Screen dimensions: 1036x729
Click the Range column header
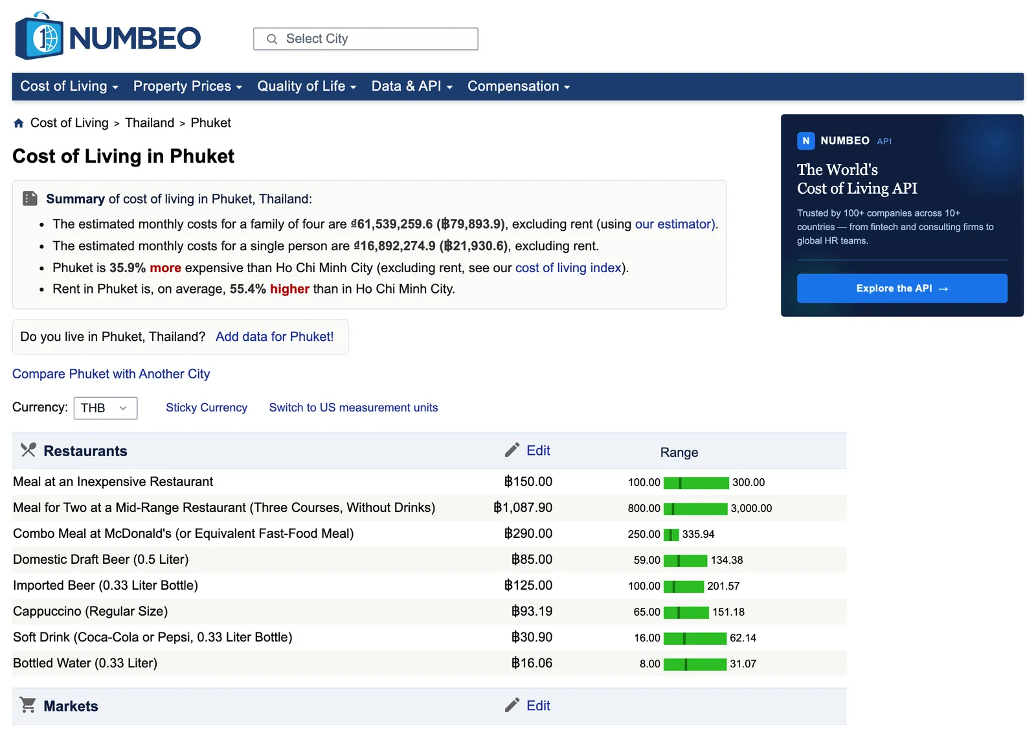(679, 452)
